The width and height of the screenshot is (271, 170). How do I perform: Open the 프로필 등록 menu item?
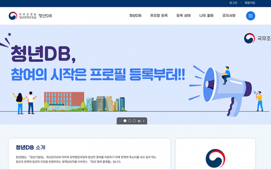coord(159,16)
